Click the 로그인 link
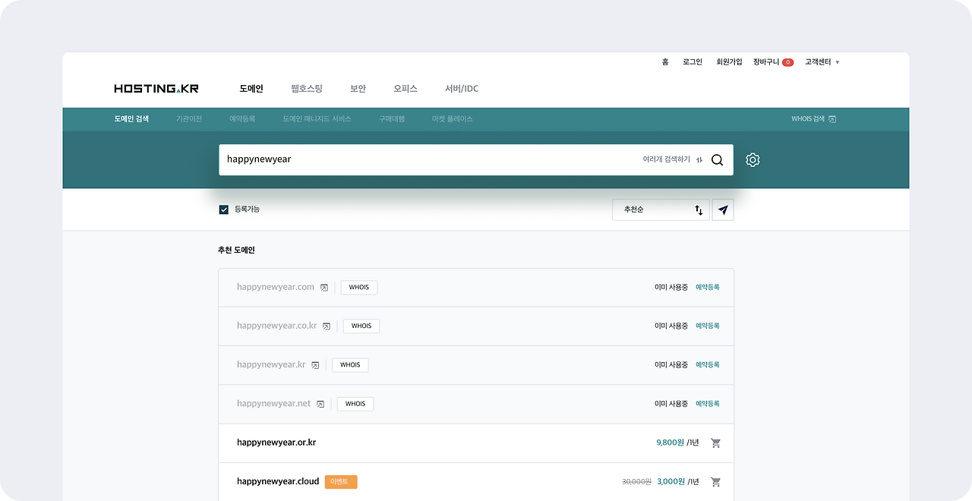The image size is (972, 501). [x=693, y=62]
